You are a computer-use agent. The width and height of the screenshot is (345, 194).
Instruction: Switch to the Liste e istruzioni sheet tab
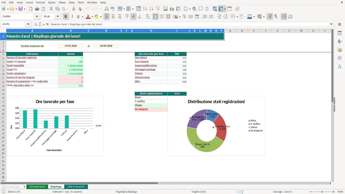[x=76, y=187]
